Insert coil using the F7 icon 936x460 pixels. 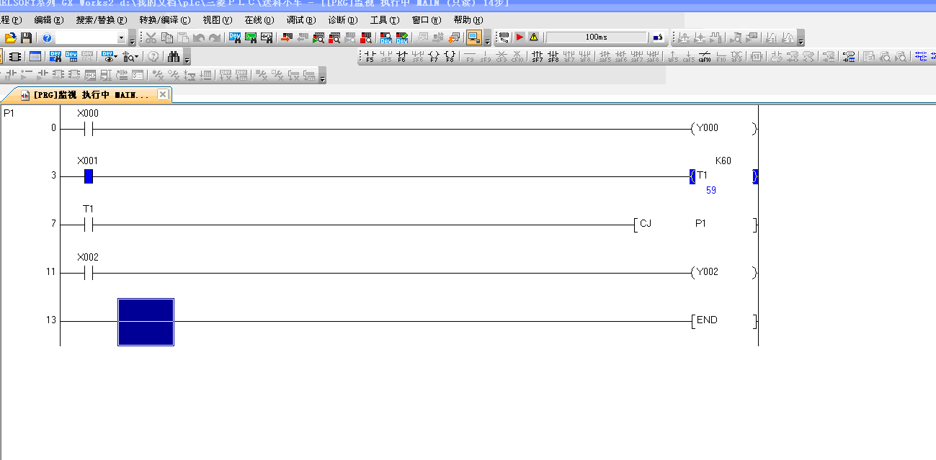click(x=434, y=57)
